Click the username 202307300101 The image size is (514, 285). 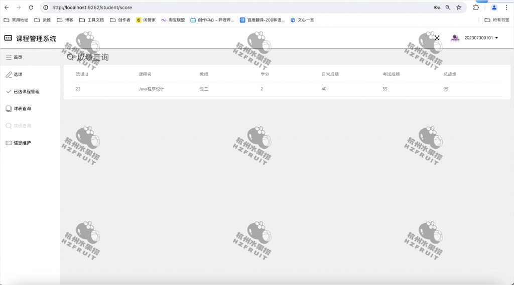[x=478, y=38]
